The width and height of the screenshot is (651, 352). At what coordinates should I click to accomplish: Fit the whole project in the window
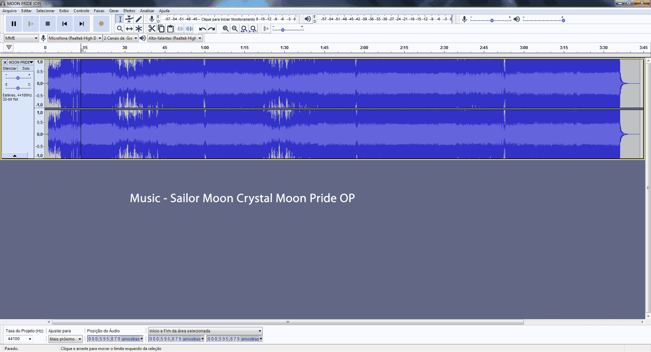[x=253, y=29]
